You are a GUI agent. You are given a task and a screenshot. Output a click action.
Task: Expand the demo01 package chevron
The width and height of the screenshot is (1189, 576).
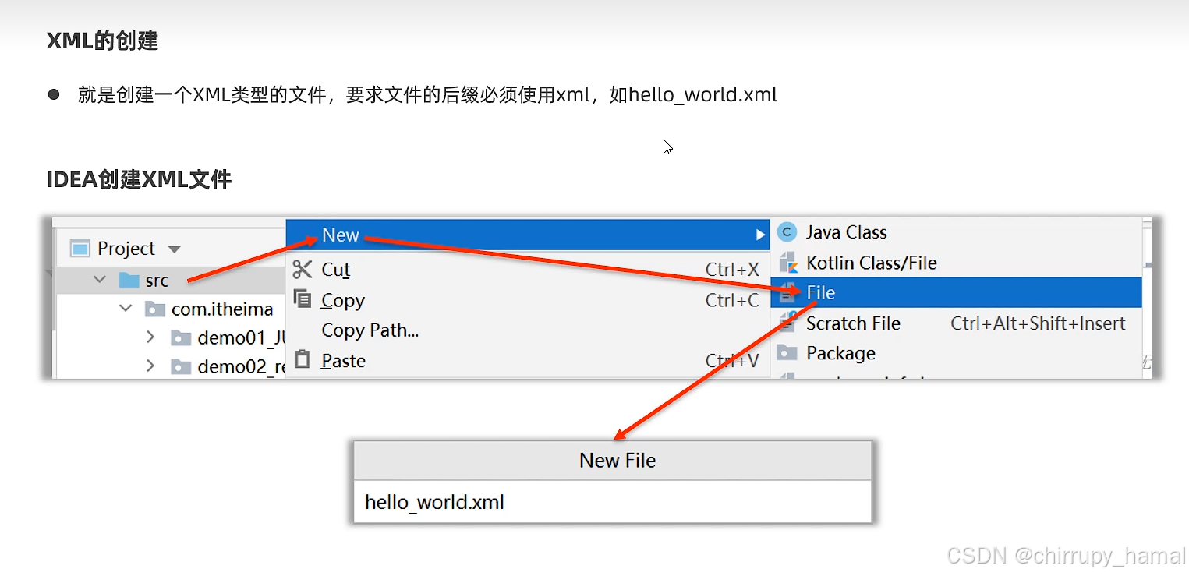click(150, 337)
